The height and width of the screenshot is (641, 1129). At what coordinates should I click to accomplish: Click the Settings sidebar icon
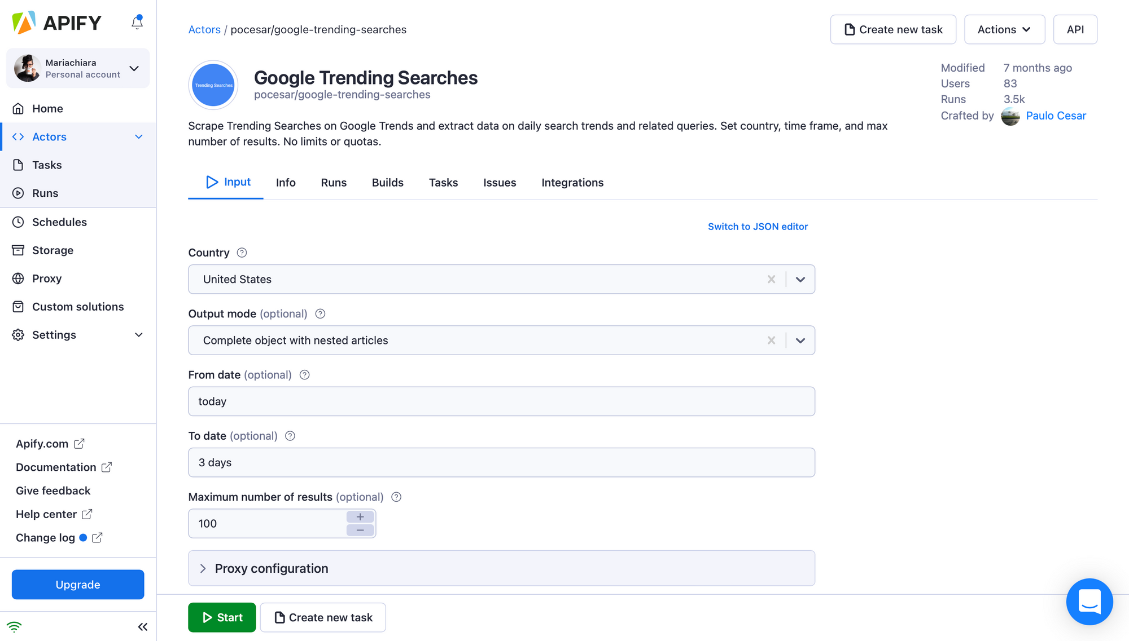coord(18,334)
